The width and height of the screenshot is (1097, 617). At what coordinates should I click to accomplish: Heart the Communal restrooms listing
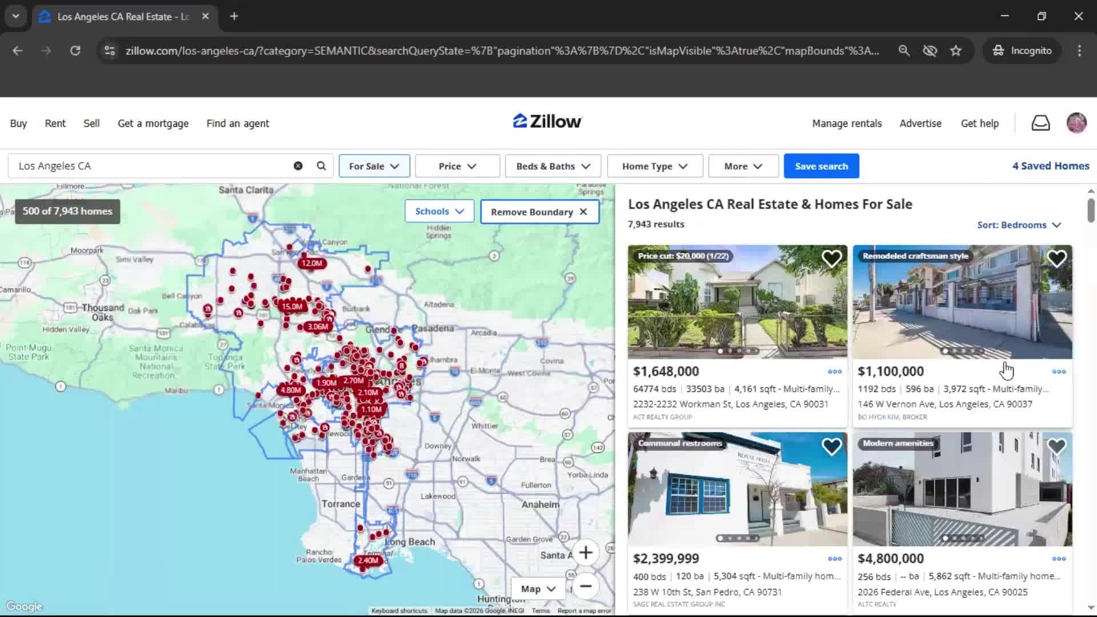tap(832, 446)
